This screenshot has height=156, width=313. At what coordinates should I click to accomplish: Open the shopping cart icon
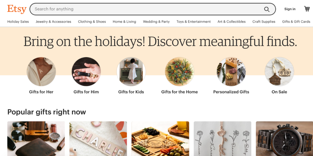click(307, 9)
